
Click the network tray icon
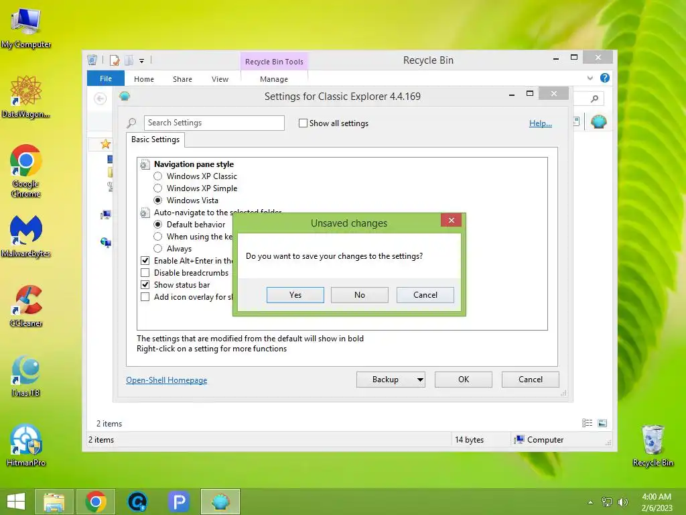[607, 502]
